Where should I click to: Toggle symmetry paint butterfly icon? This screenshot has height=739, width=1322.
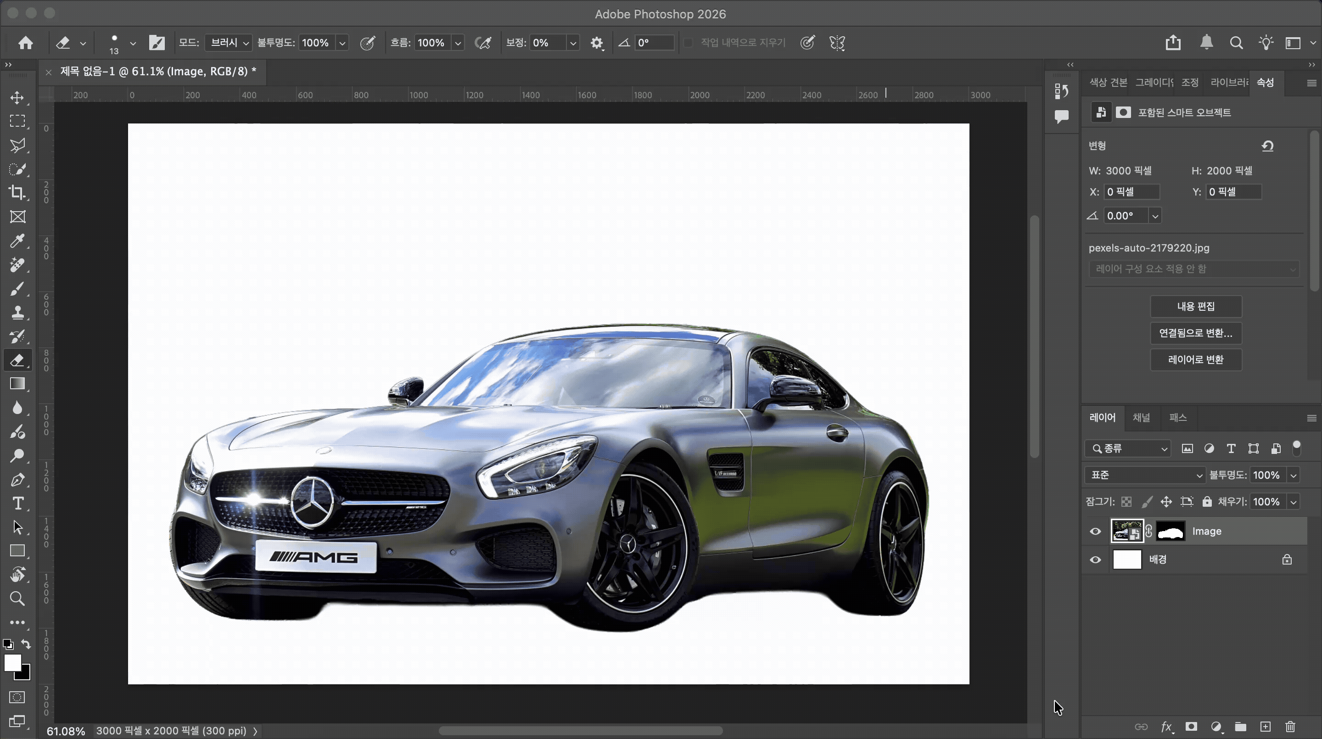[x=837, y=43]
